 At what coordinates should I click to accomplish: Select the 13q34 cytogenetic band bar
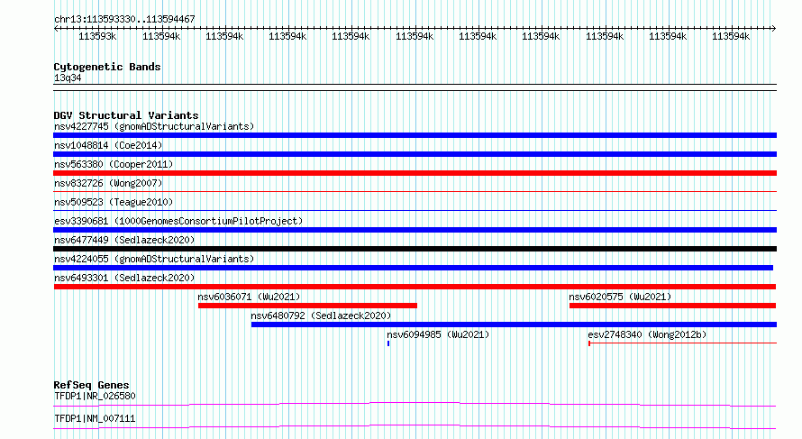(x=415, y=87)
